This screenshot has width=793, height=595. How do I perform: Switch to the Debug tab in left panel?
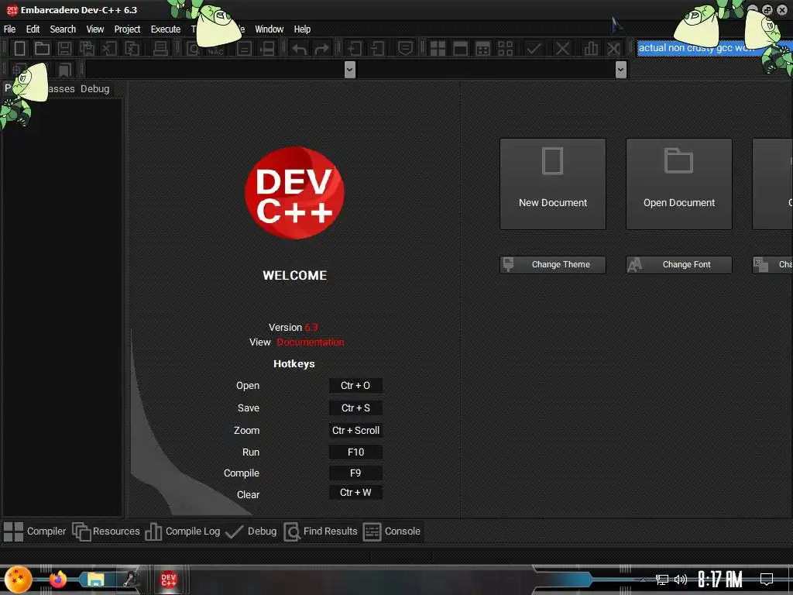[94, 88]
